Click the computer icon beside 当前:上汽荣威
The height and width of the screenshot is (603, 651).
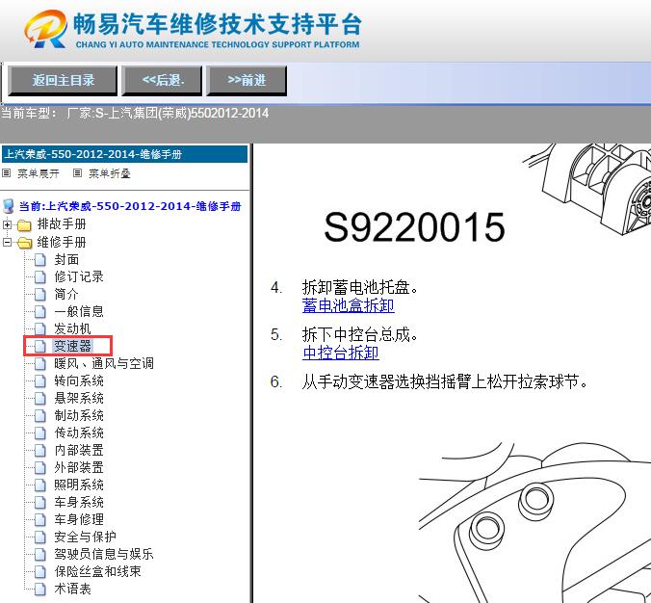coord(9,206)
